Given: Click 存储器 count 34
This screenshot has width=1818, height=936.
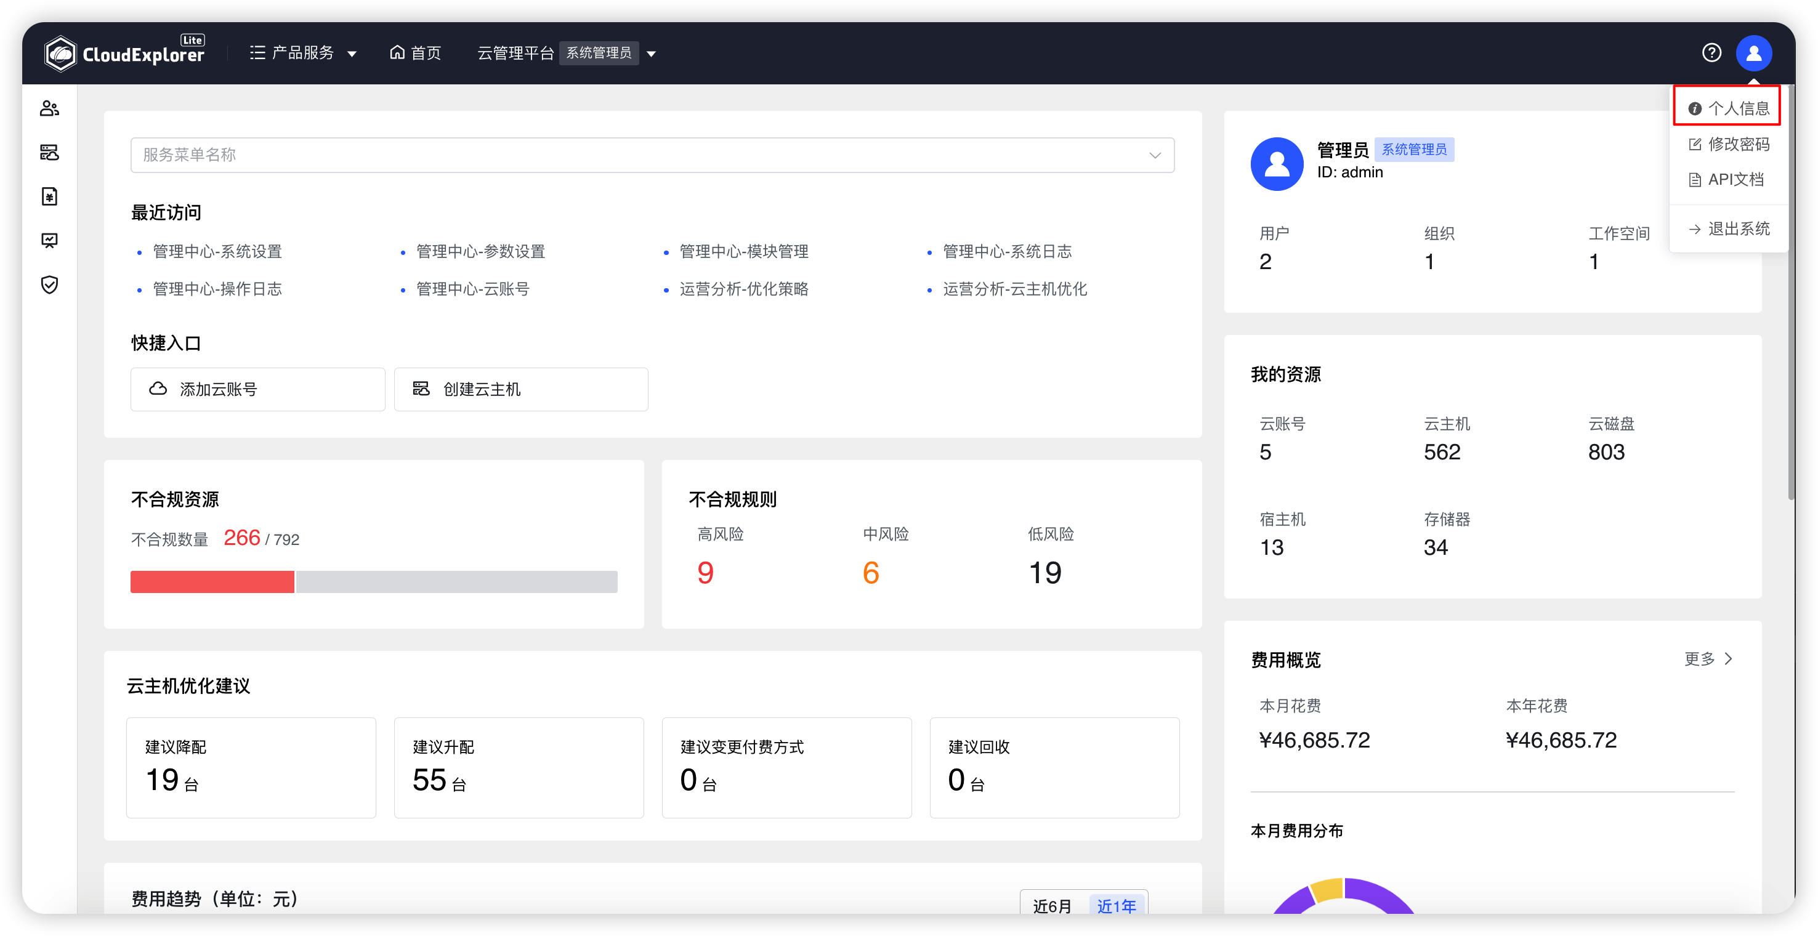Looking at the screenshot, I should [x=1436, y=547].
